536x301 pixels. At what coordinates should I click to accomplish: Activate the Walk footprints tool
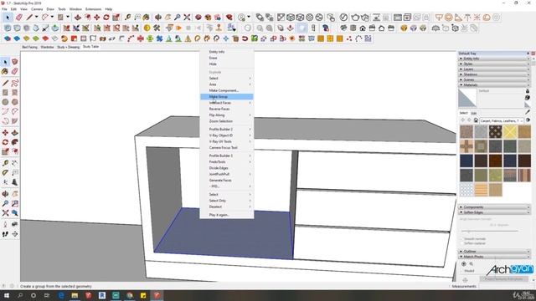pos(5,234)
